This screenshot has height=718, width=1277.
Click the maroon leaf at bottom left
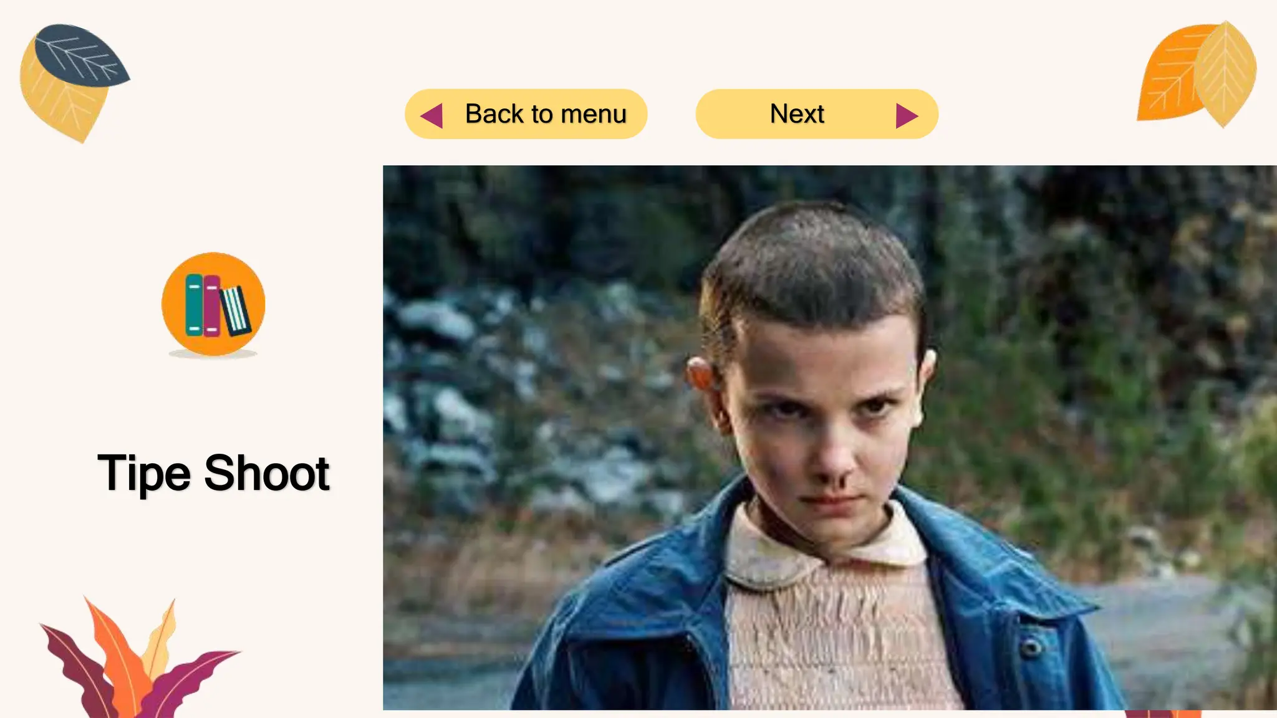78,670
